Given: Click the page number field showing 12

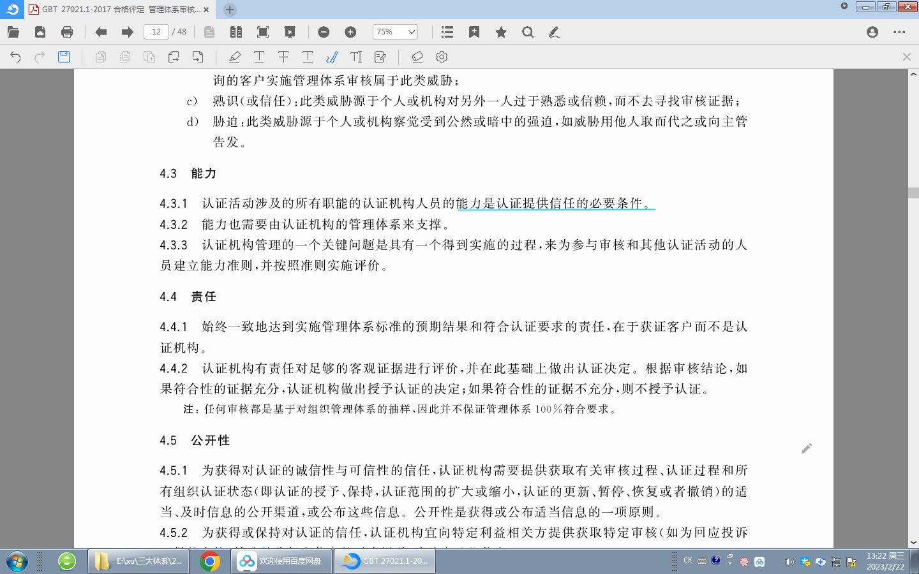Looking at the screenshot, I should pos(156,32).
